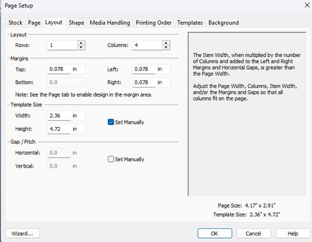The height and width of the screenshot is (242, 312).
Task: Select the Layout tab
Action: [54, 22]
